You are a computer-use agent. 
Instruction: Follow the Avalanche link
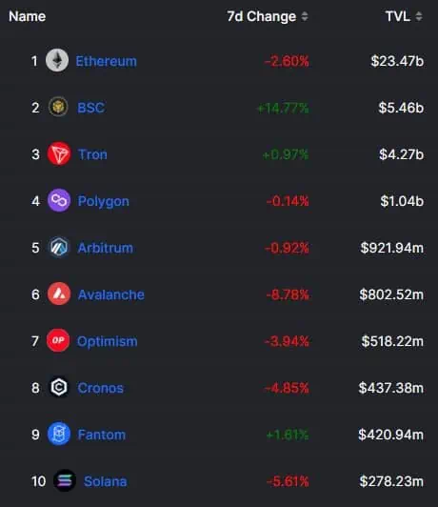click(111, 294)
